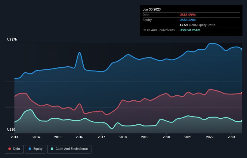The height and width of the screenshot is (158, 247).
Task: Click the 2013 x-axis label
Action: click(x=14, y=137)
